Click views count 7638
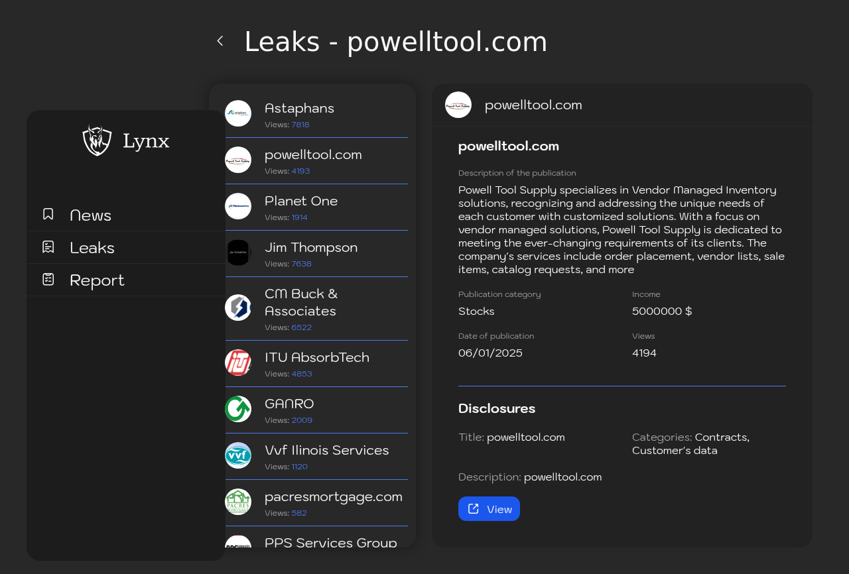The image size is (849, 574). 302,264
